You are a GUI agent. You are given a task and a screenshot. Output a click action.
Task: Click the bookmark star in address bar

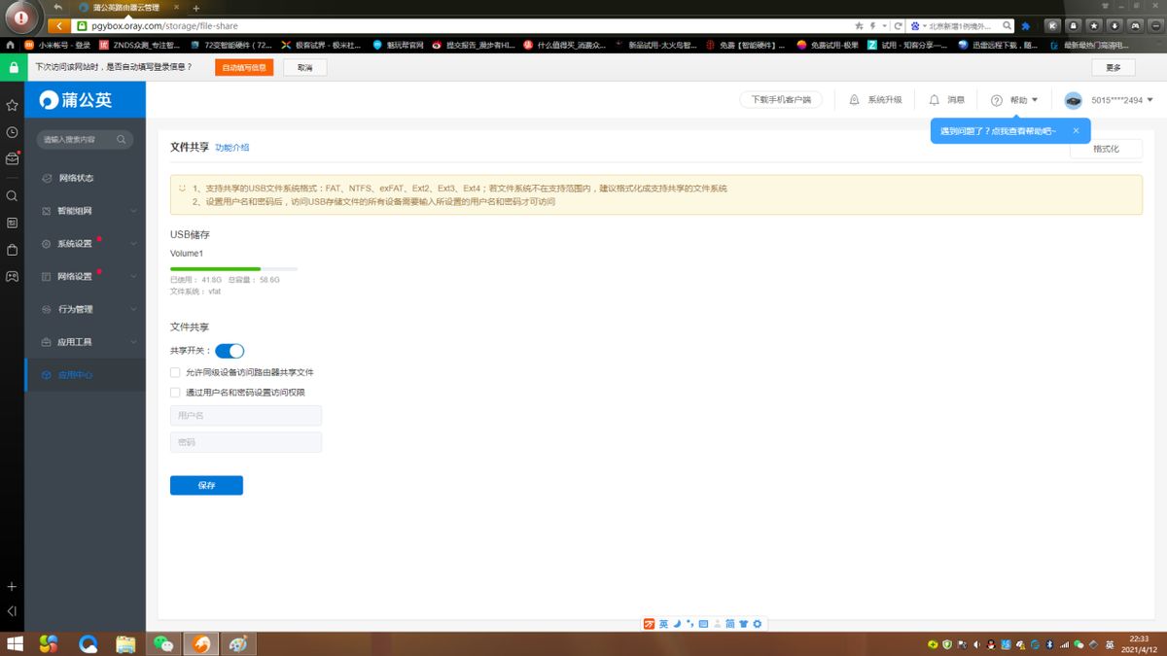859,26
